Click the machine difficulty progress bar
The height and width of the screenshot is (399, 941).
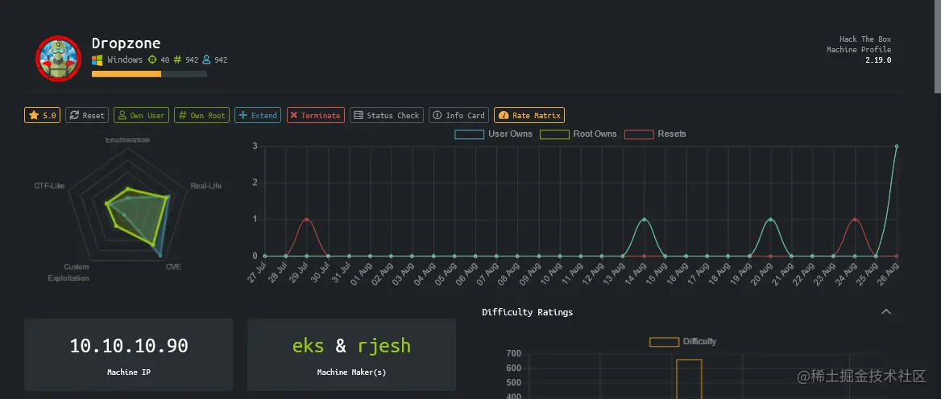click(149, 74)
